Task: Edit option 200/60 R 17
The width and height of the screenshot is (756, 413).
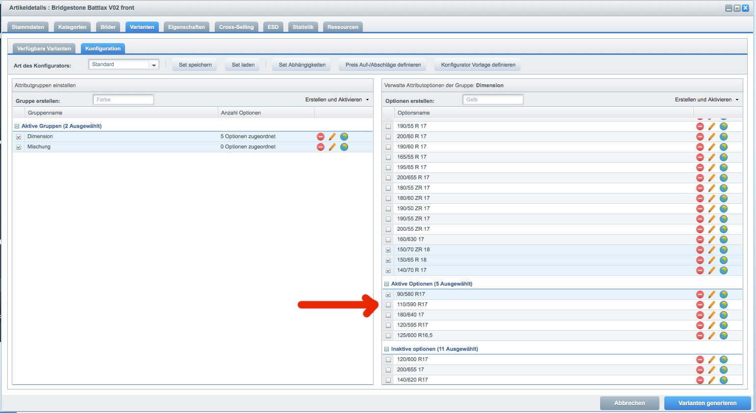Action: click(712, 137)
